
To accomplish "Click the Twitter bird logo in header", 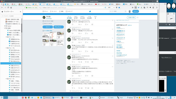I will [x=90, y=11].
